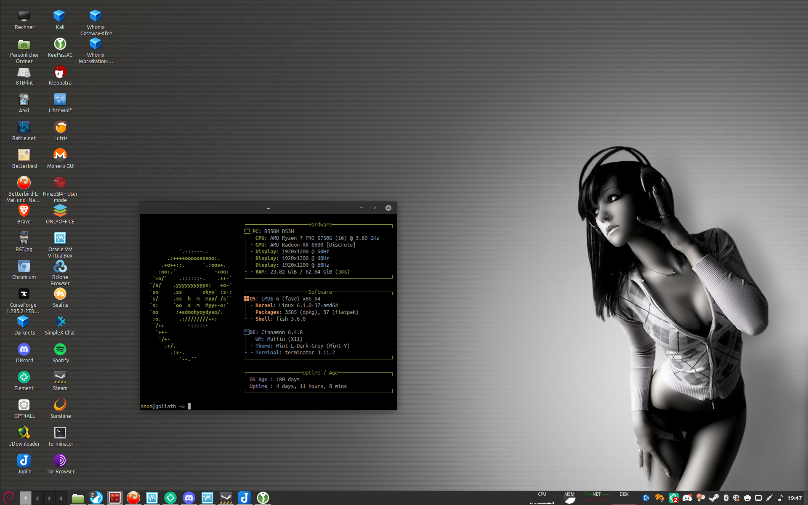Open the Steam tray icon
Viewport: 808px width, 505px height.
pos(714,498)
